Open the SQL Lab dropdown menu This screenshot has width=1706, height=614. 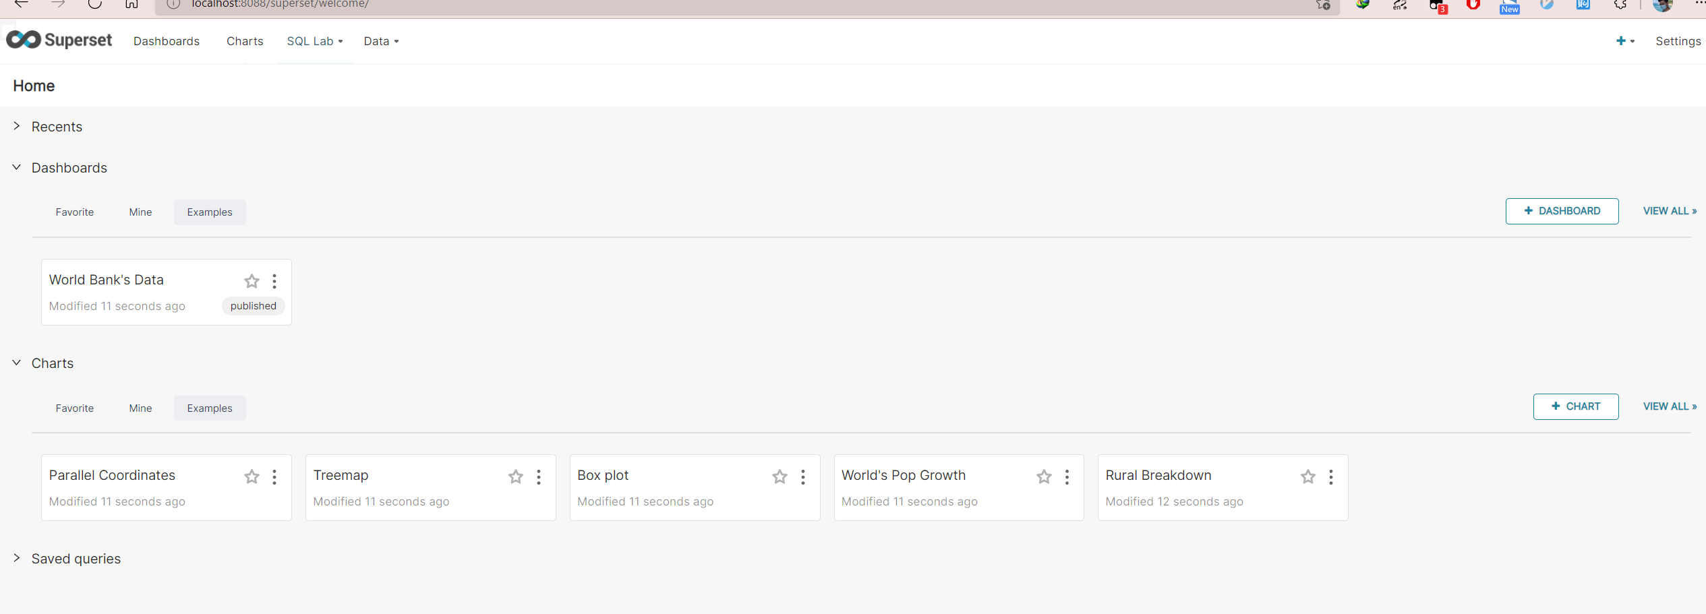[315, 41]
